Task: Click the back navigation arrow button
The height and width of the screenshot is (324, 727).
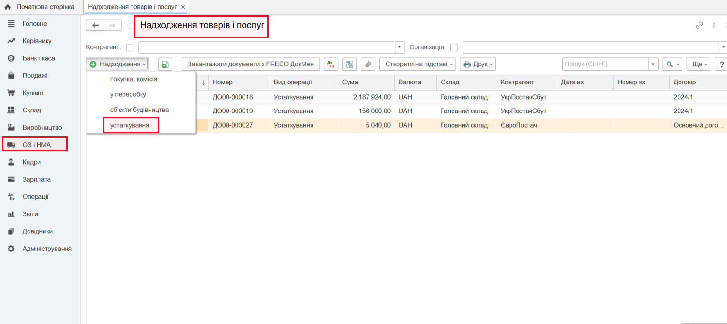Action: point(95,26)
